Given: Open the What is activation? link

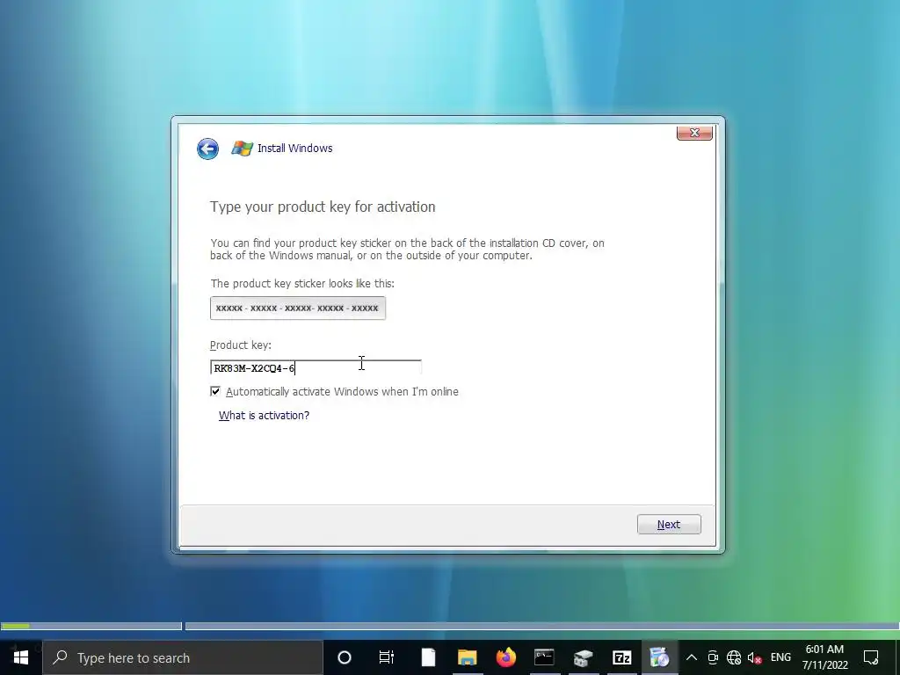Looking at the screenshot, I should pos(264,416).
